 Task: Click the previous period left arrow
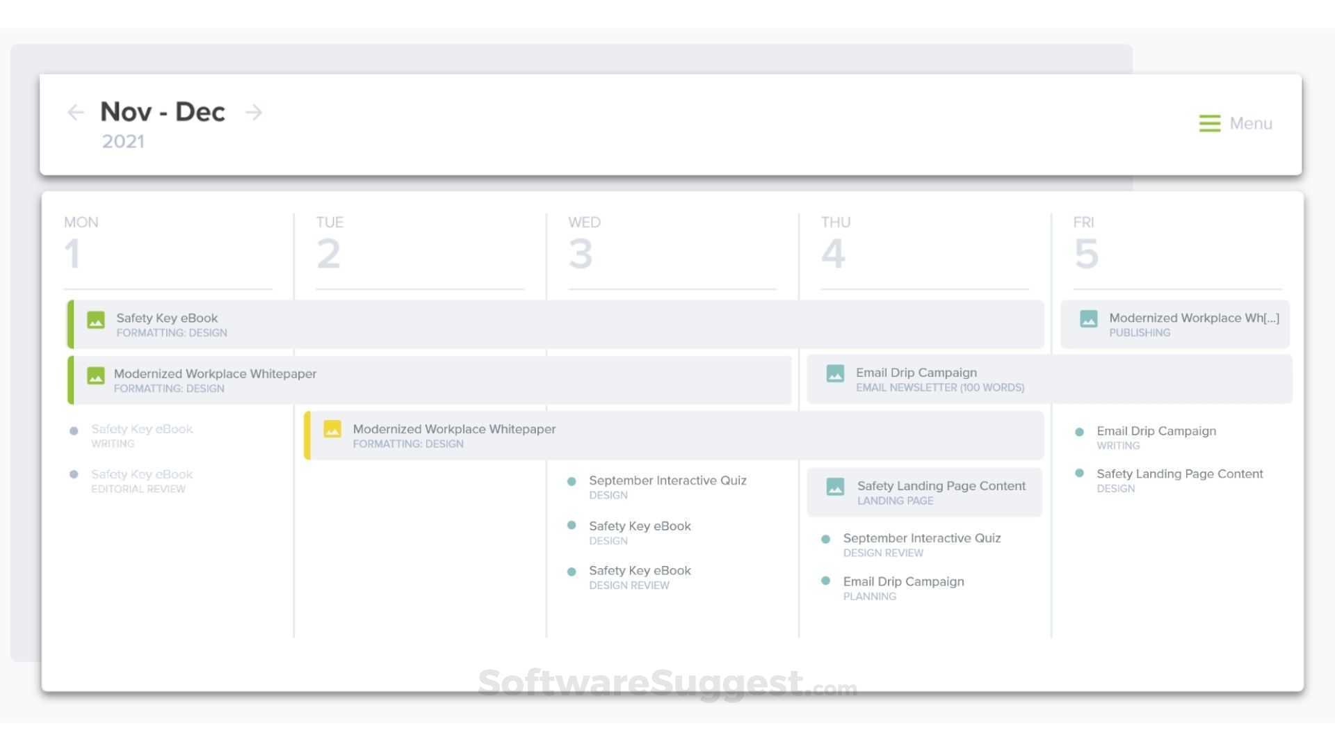pos(75,112)
